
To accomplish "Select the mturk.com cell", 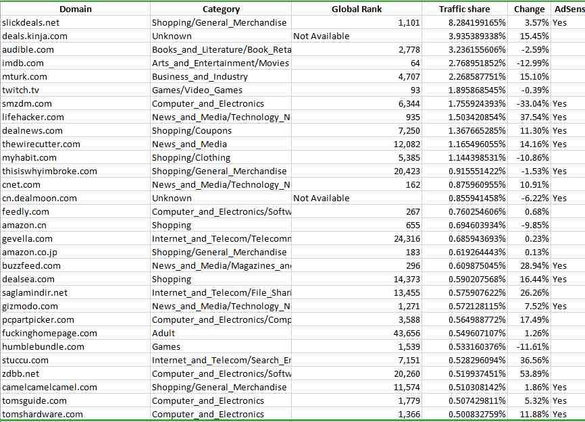I will point(75,76).
